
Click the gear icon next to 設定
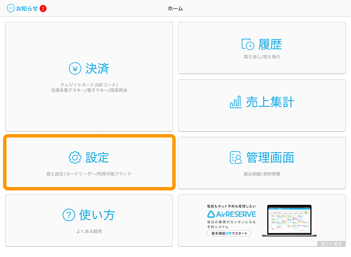pos(75,158)
